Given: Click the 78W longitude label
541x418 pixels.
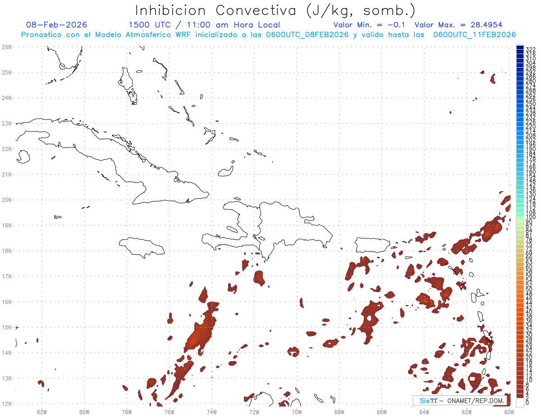Looking at the screenshot, I should pos(127,412).
